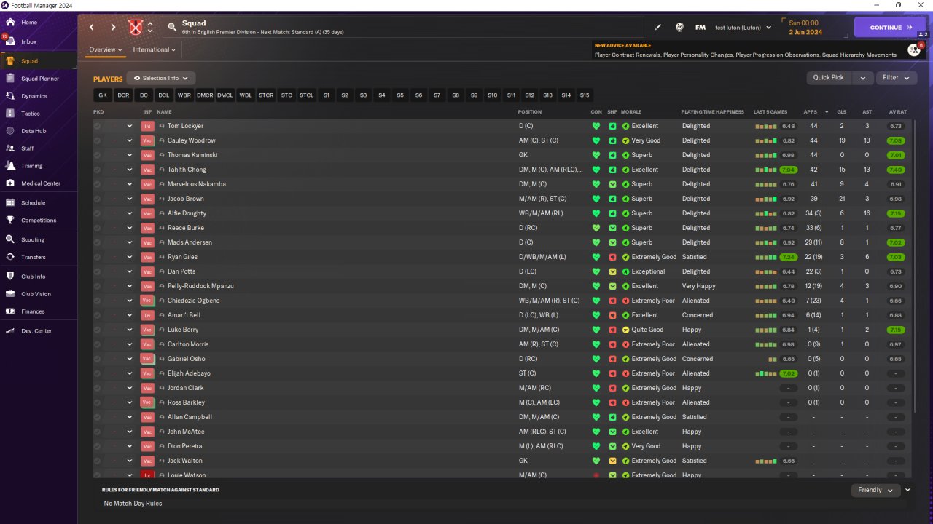Toggle pick circle for Jacob Brown

97,199
